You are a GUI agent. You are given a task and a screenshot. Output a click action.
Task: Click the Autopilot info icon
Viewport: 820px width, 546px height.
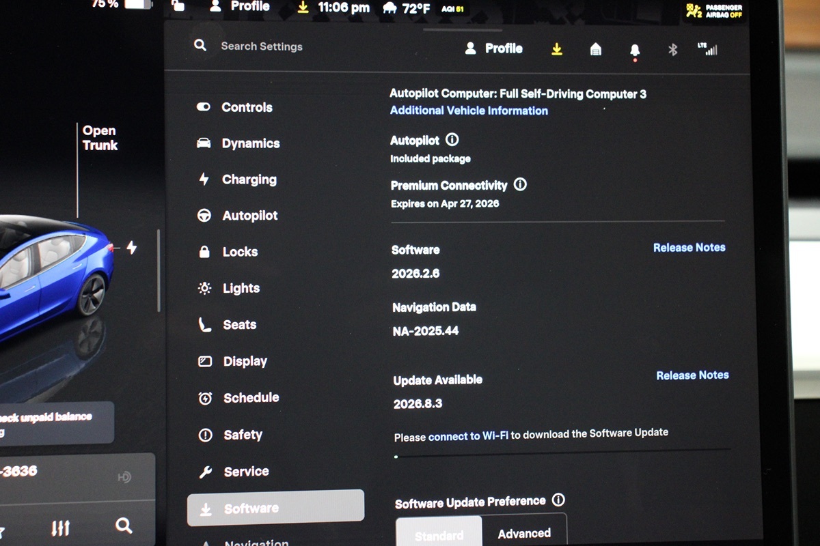(x=452, y=140)
